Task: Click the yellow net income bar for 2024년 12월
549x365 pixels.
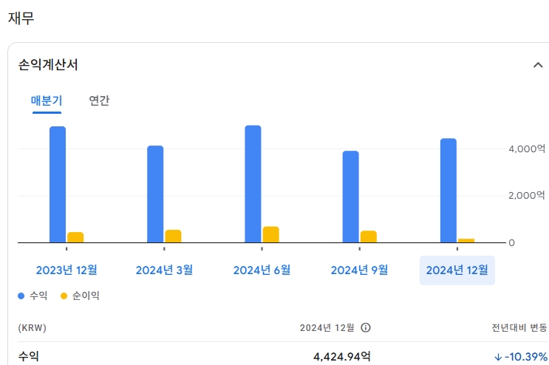Action: 466,240
